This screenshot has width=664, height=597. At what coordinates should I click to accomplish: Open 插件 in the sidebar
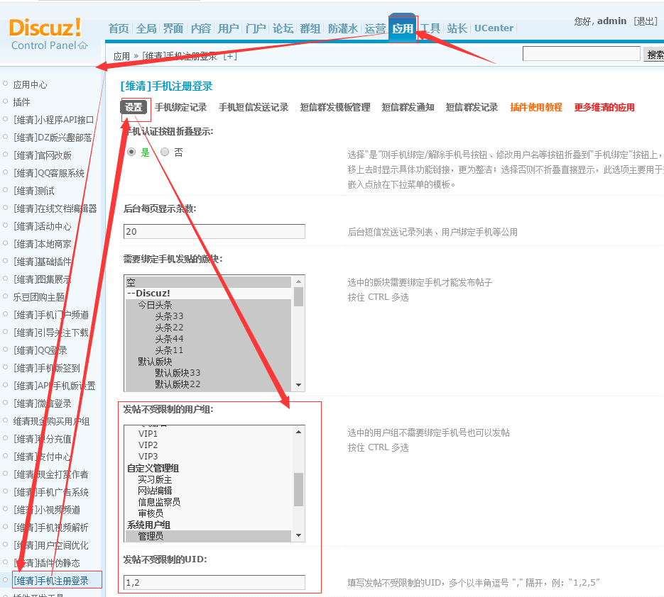click(x=21, y=102)
